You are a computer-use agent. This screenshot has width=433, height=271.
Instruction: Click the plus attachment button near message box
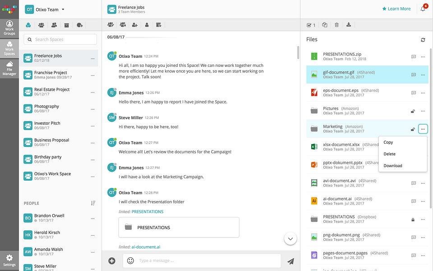[112, 261]
